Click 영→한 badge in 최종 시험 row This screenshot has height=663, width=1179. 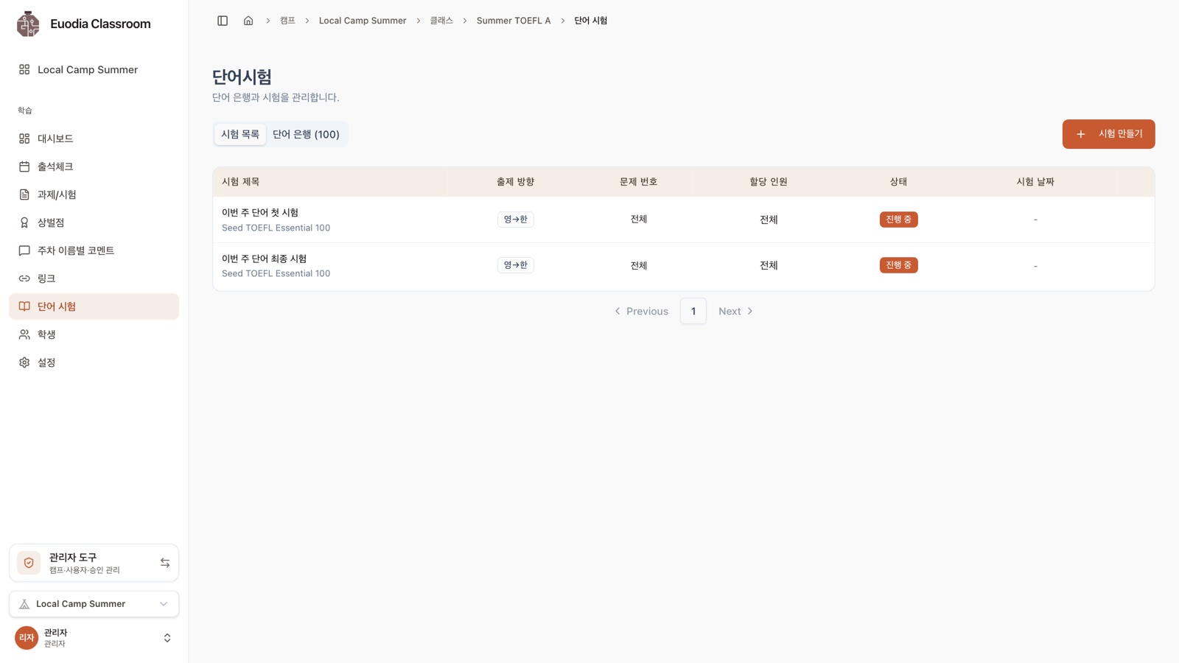coord(515,265)
